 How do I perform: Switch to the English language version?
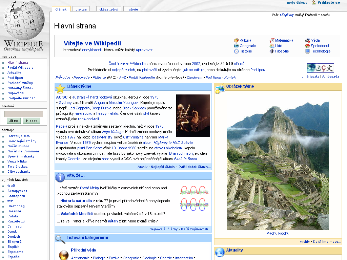click(x=13, y=247)
